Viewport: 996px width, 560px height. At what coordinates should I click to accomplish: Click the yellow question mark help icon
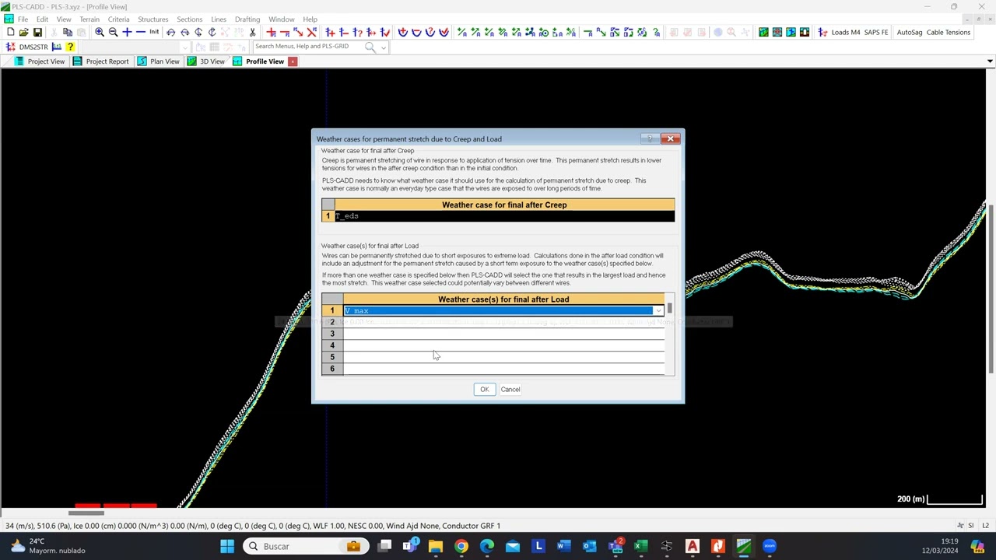tap(70, 47)
